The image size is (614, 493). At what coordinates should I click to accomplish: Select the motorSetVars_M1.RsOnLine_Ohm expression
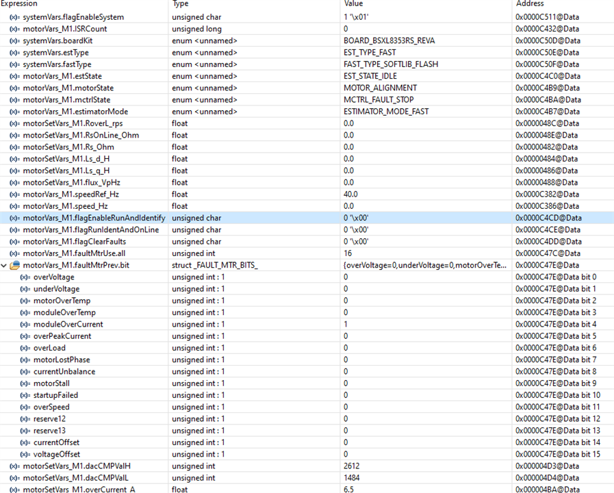point(81,135)
